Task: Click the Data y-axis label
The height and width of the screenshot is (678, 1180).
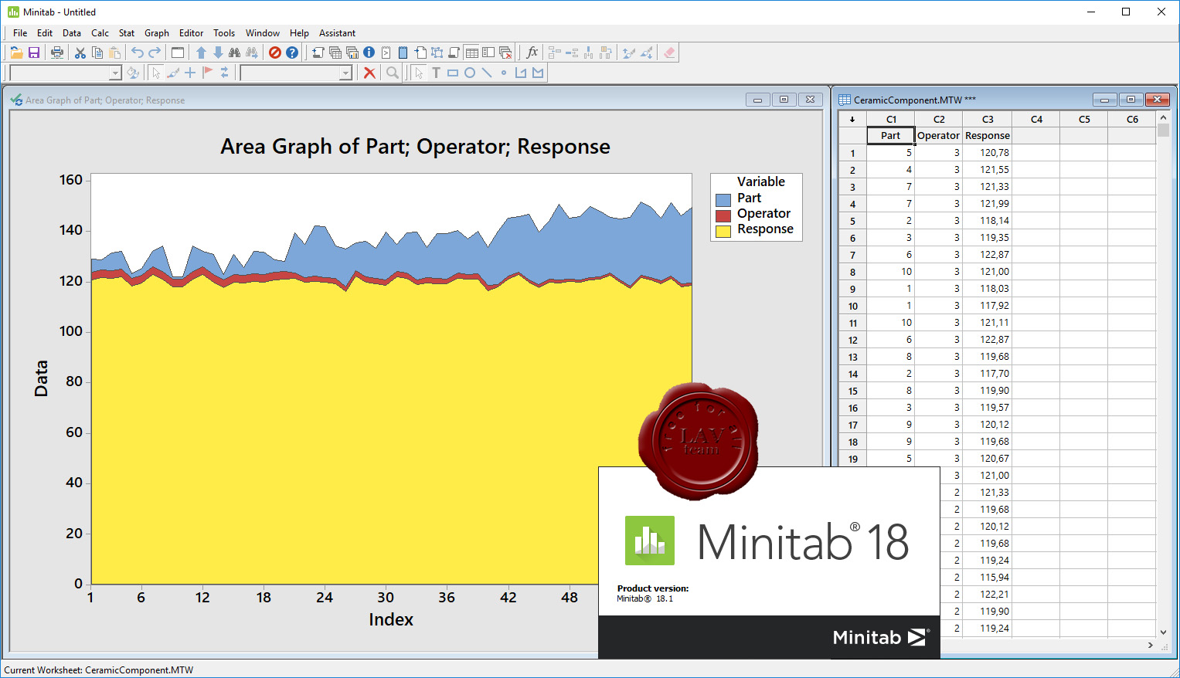Action: coord(41,378)
